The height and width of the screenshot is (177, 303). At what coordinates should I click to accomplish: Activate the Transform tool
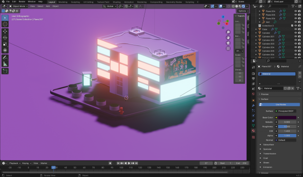[5, 51]
